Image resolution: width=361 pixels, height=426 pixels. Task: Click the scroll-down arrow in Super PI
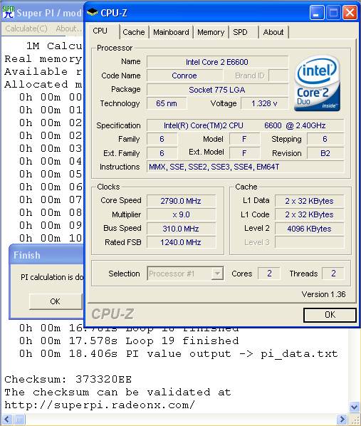tap(354, 407)
